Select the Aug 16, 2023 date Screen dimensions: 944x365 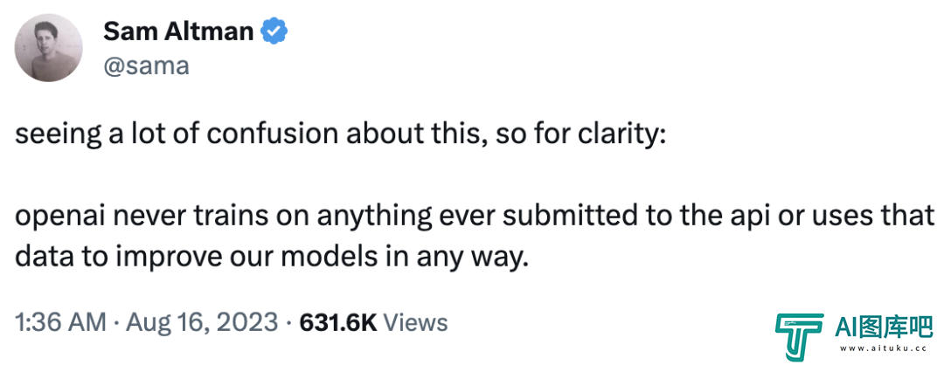click(202, 323)
